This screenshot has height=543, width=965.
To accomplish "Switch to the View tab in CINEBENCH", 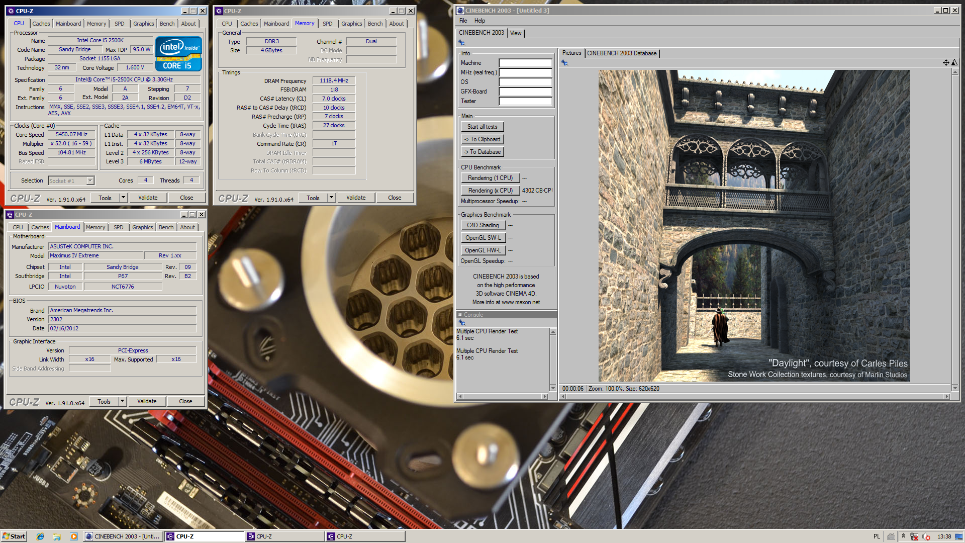I will (x=516, y=33).
